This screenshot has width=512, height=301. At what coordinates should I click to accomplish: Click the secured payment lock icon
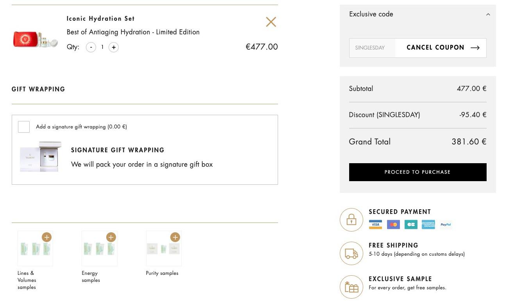pos(351,220)
